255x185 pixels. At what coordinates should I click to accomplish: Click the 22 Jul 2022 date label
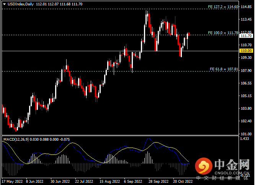pyautogui.click(x=84, y=182)
